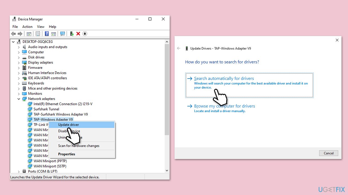Choose Properties from the context menu

(x=82, y=154)
